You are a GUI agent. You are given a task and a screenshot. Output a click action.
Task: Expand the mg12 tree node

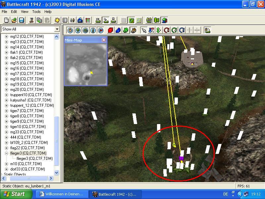6,36
